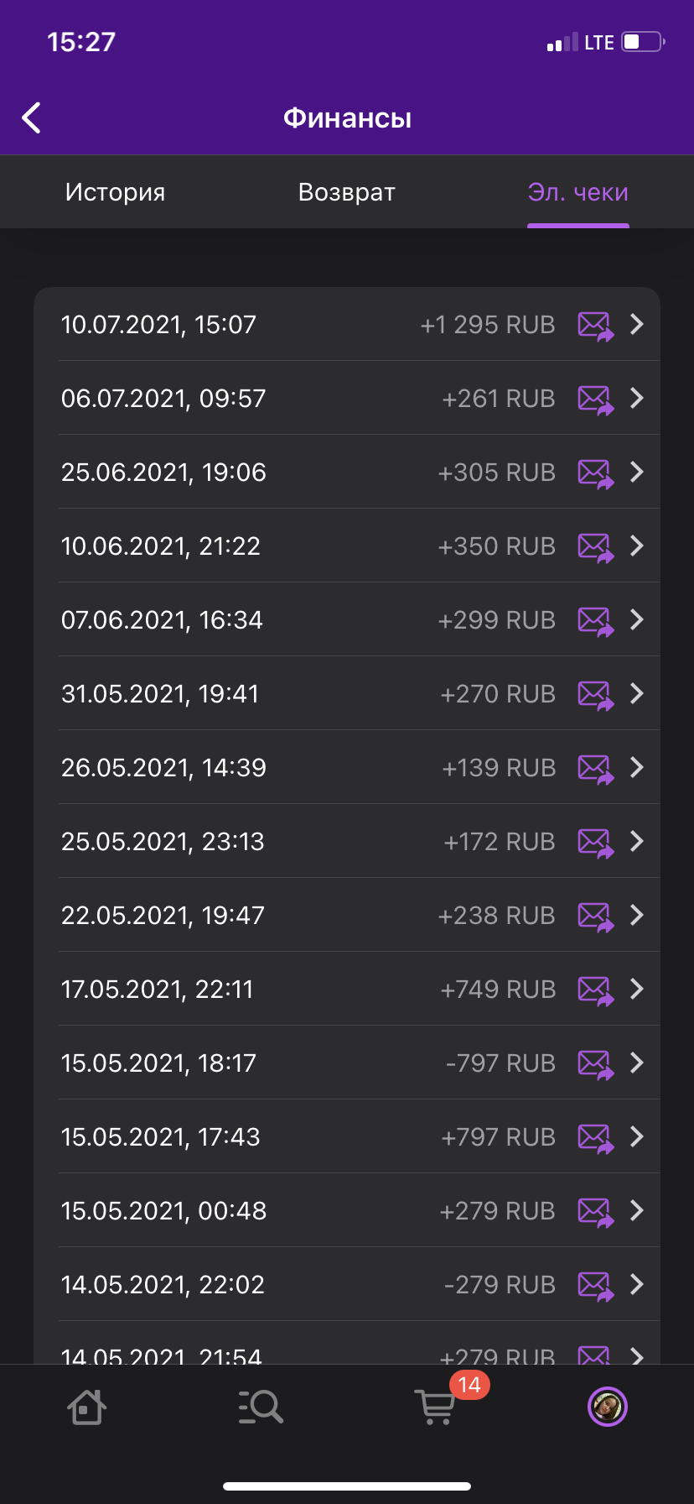Switch to the История tab

pos(116,192)
